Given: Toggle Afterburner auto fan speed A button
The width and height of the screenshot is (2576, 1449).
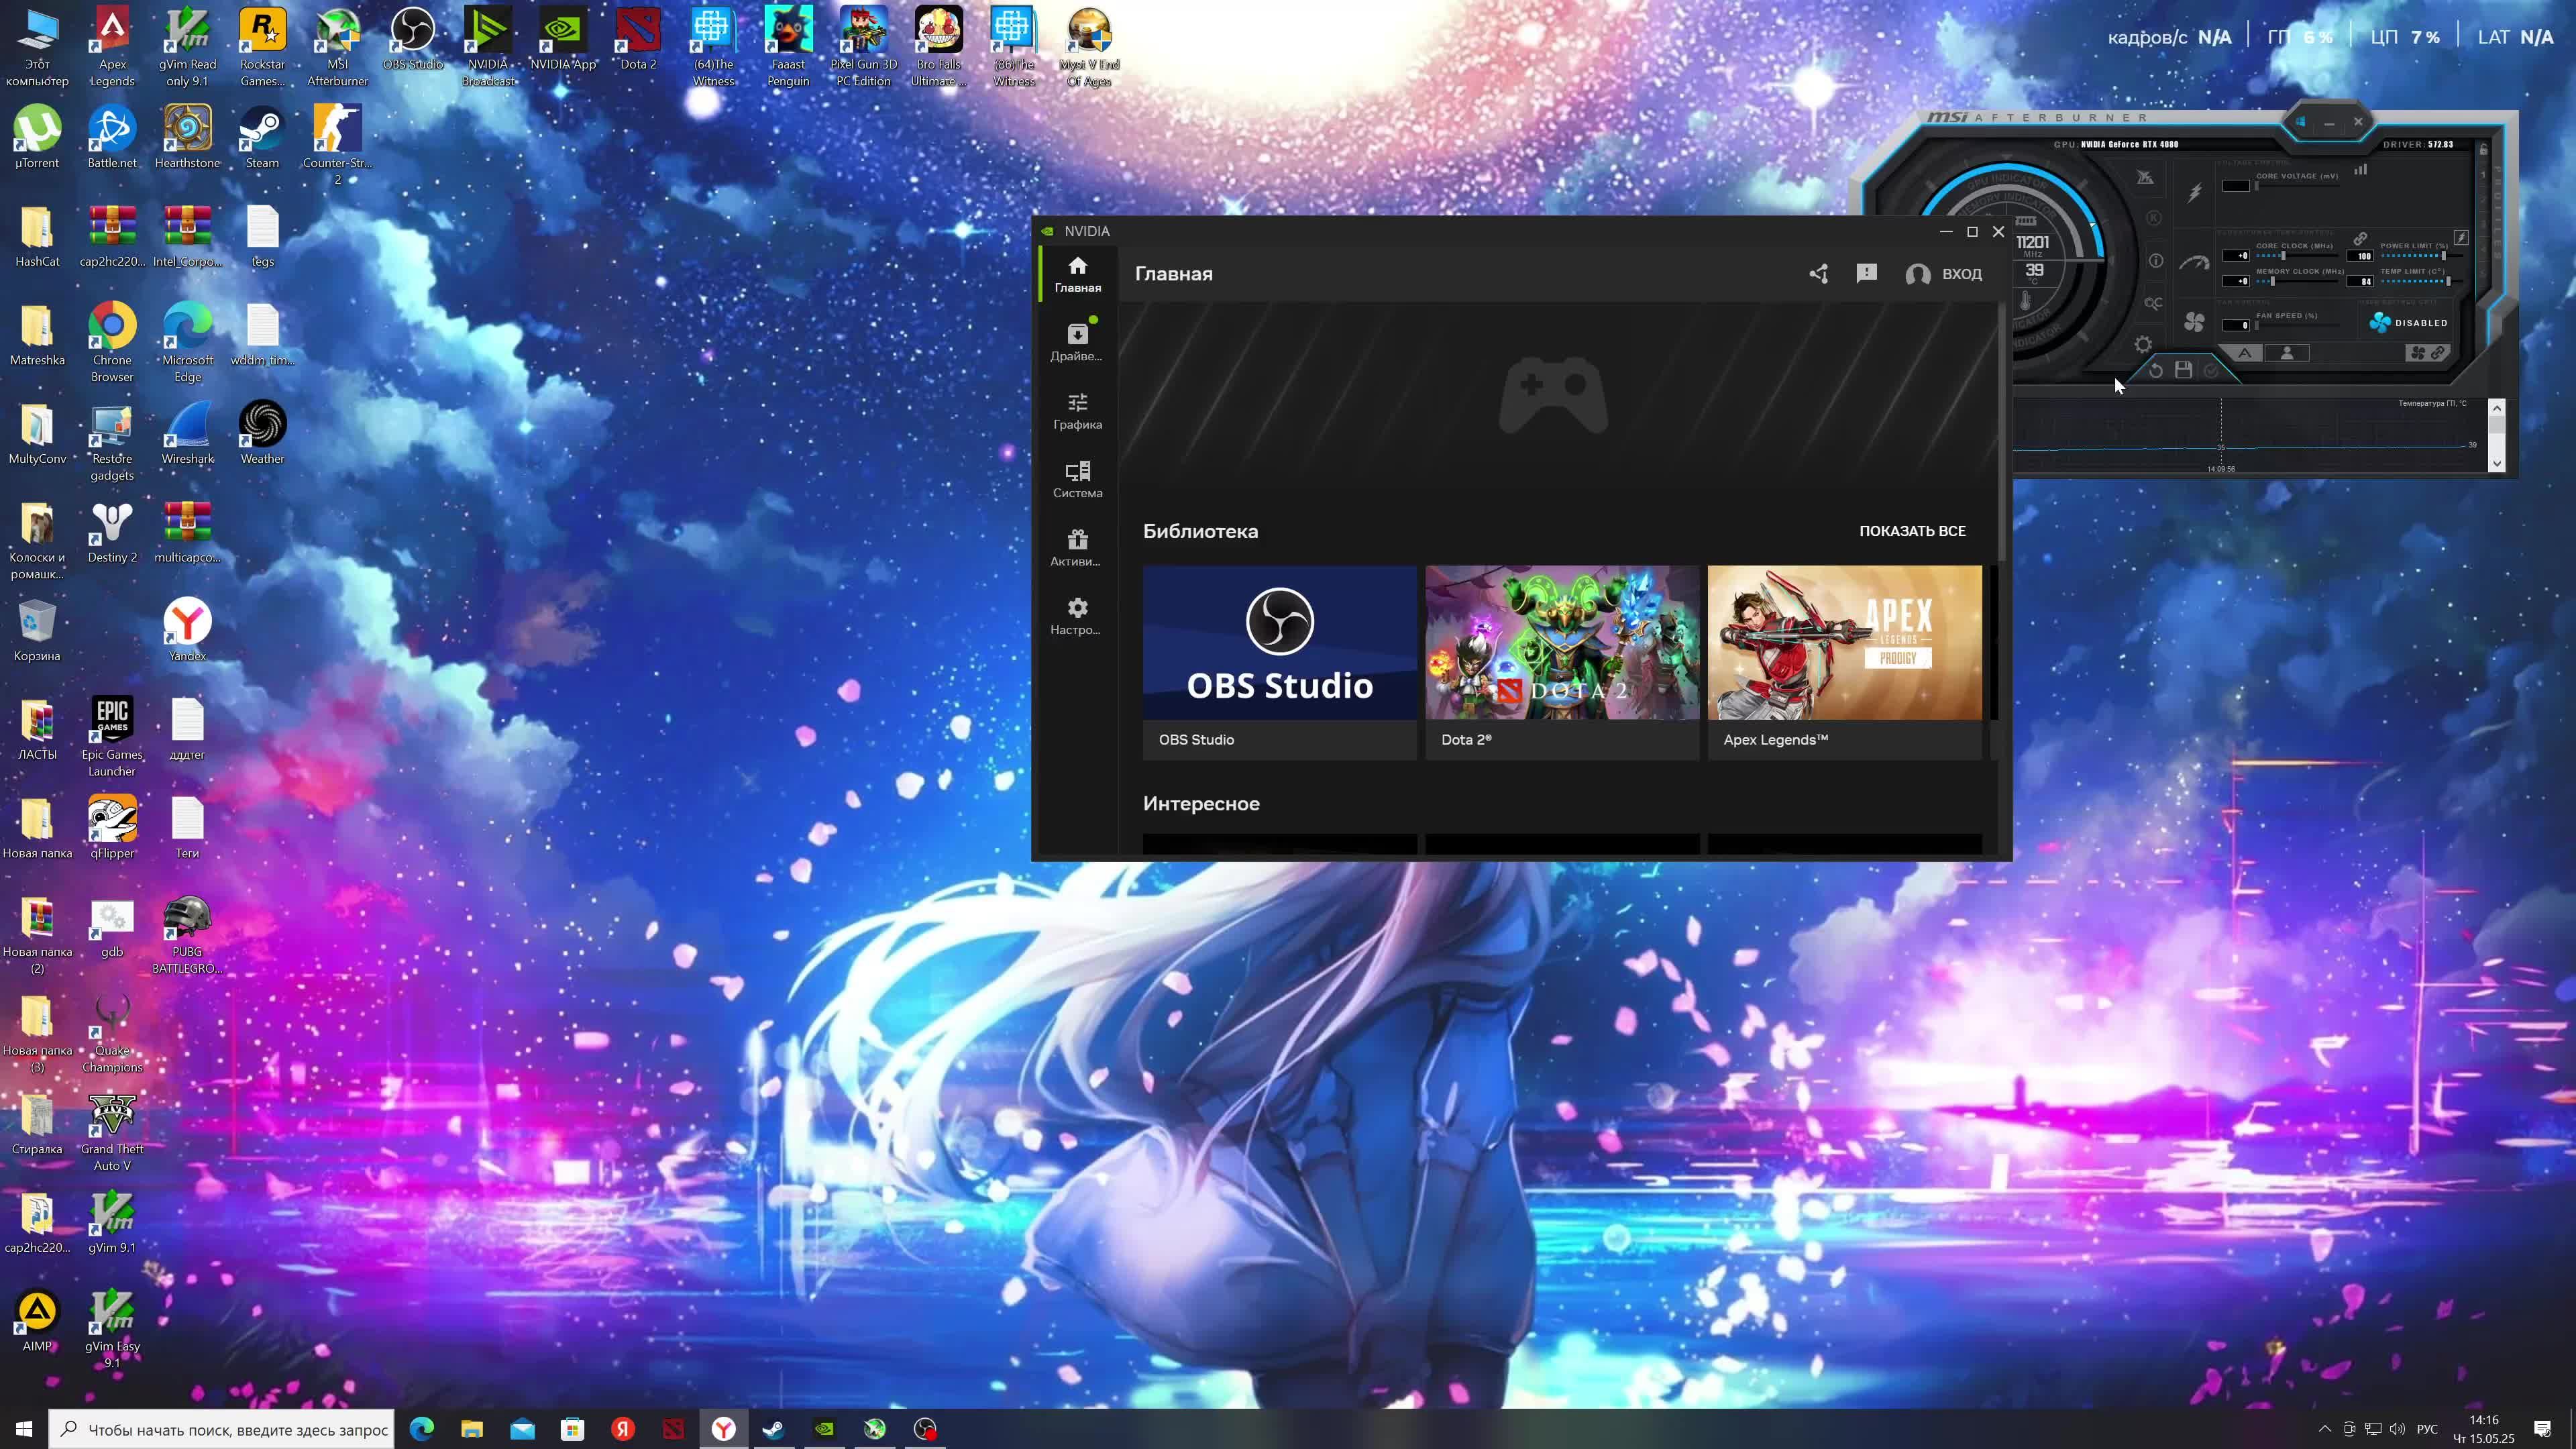Looking at the screenshot, I should [x=2244, y=353].
